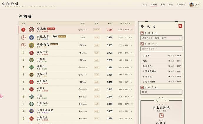Click avatar of rank 8 player scoring 1862
The width and height of the screenshot is (203, 124).
click(x=31, y=82)
